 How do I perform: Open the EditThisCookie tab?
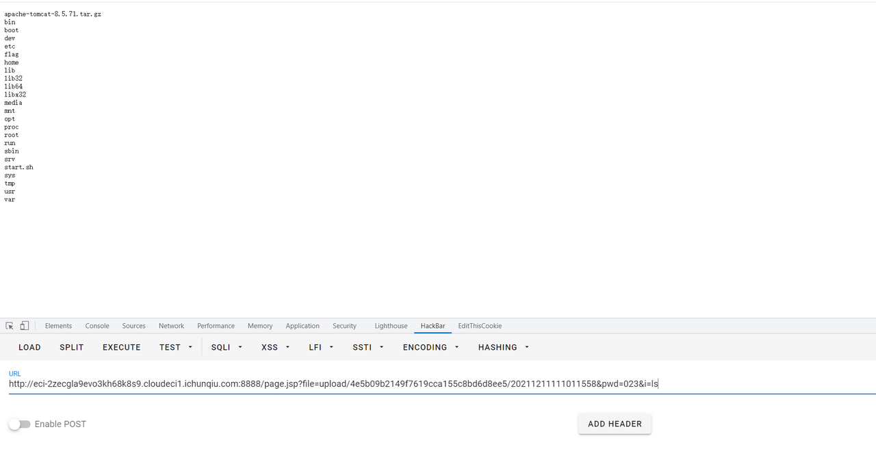click(480, 326)
